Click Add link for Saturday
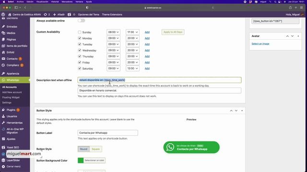The width and height of the screenshot is (307, 172). (x=147, y=68)
